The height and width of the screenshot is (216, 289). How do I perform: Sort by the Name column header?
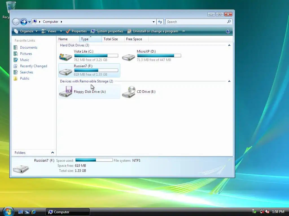(x=68, y=39)
